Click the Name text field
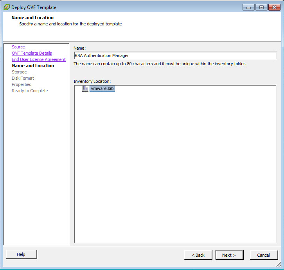284x270 pixels. pyautogui.click(x=175, y=55)
